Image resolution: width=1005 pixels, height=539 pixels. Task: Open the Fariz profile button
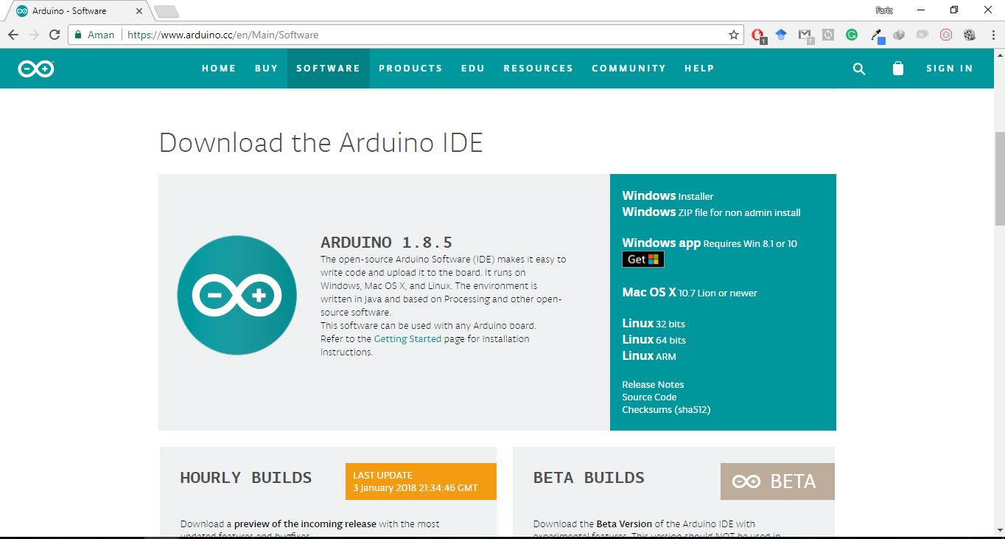click(884, 10)
